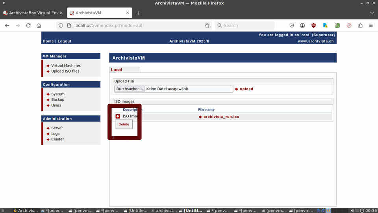Bookmark this page with the star icon
The height and width of the screenshot is (213, 378).
(x=207, y=25)
